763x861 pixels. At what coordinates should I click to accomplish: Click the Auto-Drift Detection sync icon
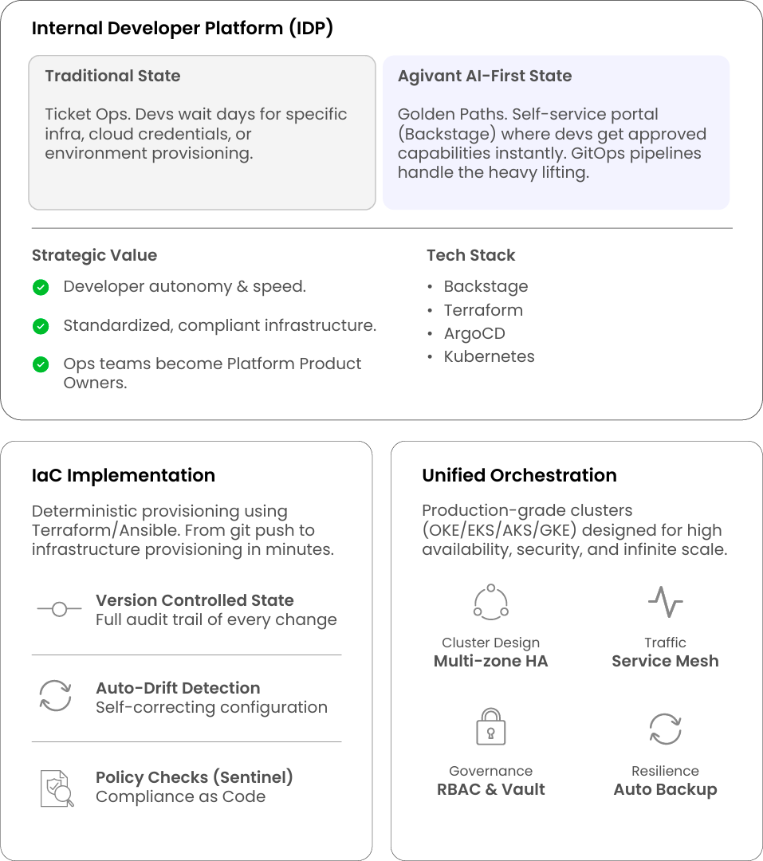click(56, 696)
